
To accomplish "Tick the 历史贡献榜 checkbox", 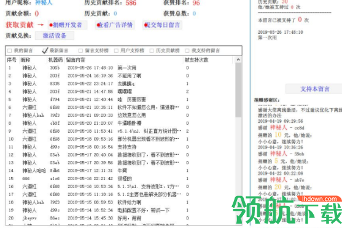I will coord(152,50).
